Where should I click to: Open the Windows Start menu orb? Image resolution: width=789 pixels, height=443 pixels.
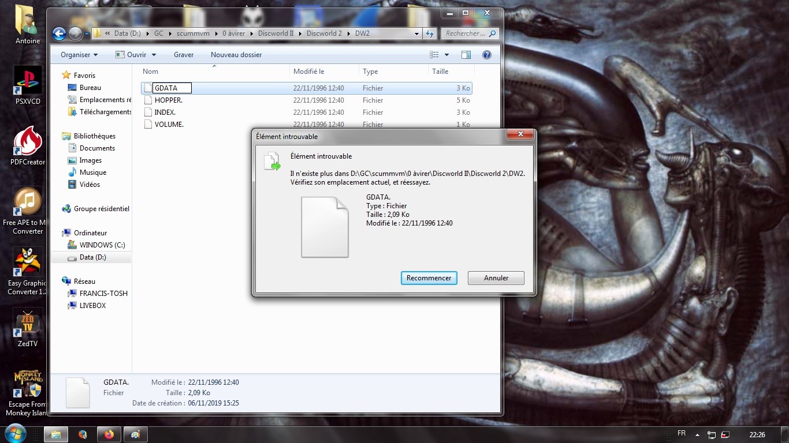tap(15, 433)
